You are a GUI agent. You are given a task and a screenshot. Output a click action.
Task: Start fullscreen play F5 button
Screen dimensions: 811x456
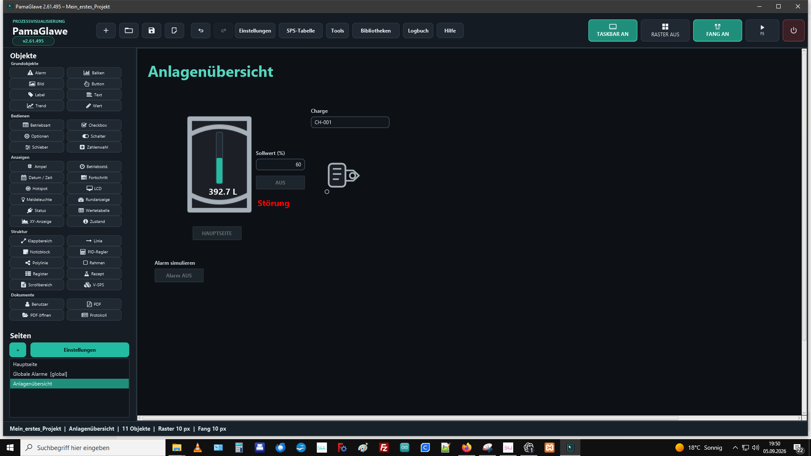pos(762,30)
